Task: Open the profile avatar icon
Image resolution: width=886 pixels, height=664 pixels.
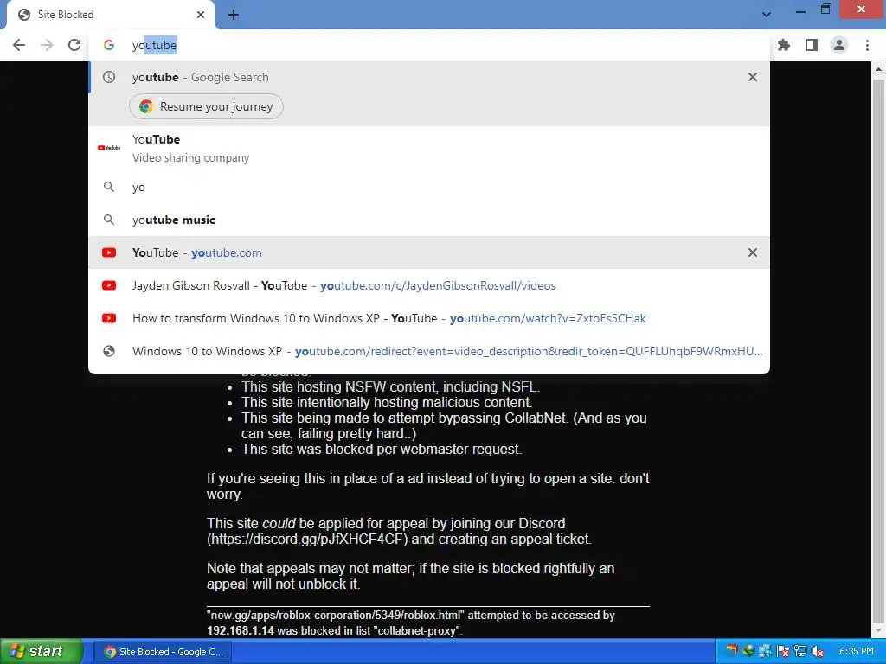Action: point(839,45)
